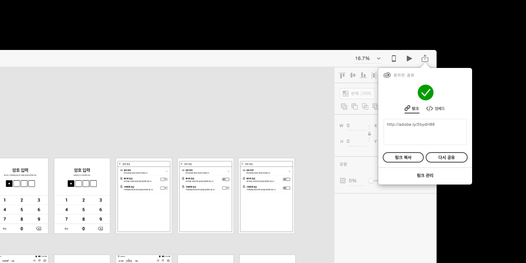This screenshot has height=263, width=526.
Task: Toggle 페이지 잠금 switch in leftmost settings artboard
Action: [163, 179]
